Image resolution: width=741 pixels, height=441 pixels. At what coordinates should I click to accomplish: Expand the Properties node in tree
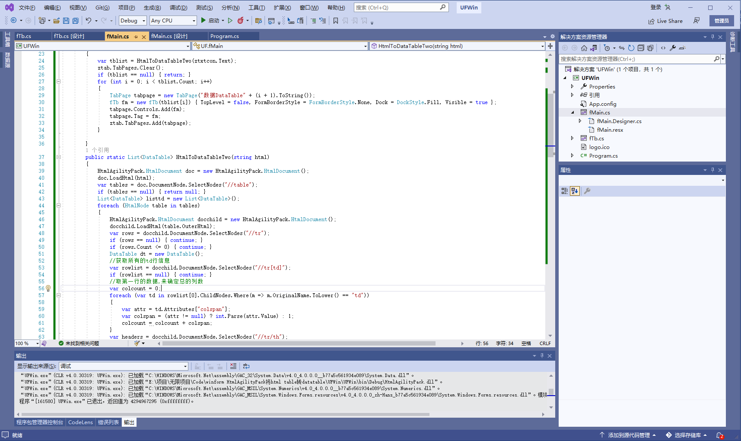572,86
